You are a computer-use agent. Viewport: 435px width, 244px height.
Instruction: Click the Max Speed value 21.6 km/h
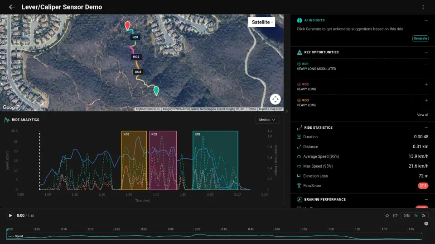coord(418,166)
